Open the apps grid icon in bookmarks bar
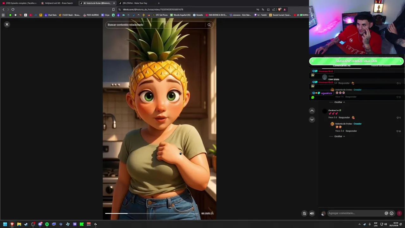 point(3,15)
